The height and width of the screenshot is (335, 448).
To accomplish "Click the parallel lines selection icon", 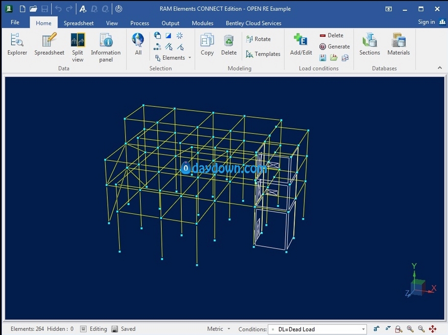I will (169, 47).
